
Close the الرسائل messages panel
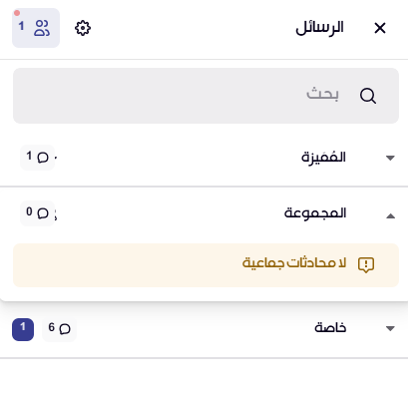(x=380, y=28)
